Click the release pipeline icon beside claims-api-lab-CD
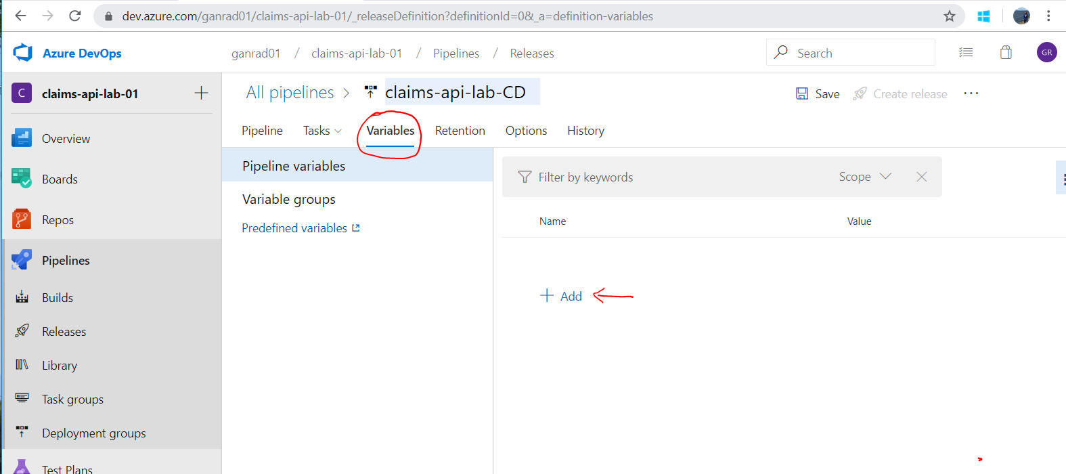Image resolution: width=1066 pixels, height=474 pixels. point(370,91)
